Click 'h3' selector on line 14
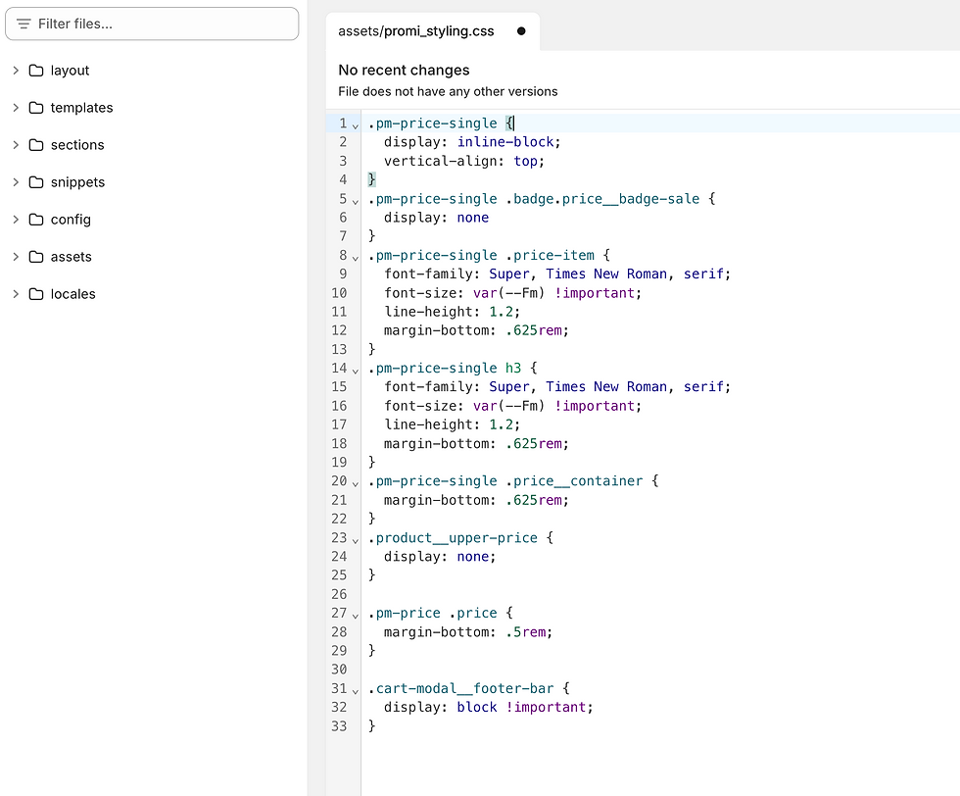Screen dimensions: 960x796 513,369
